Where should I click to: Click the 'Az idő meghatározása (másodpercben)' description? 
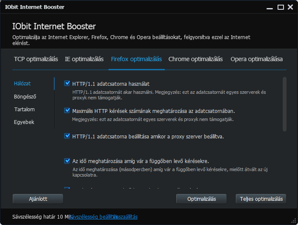170,172
